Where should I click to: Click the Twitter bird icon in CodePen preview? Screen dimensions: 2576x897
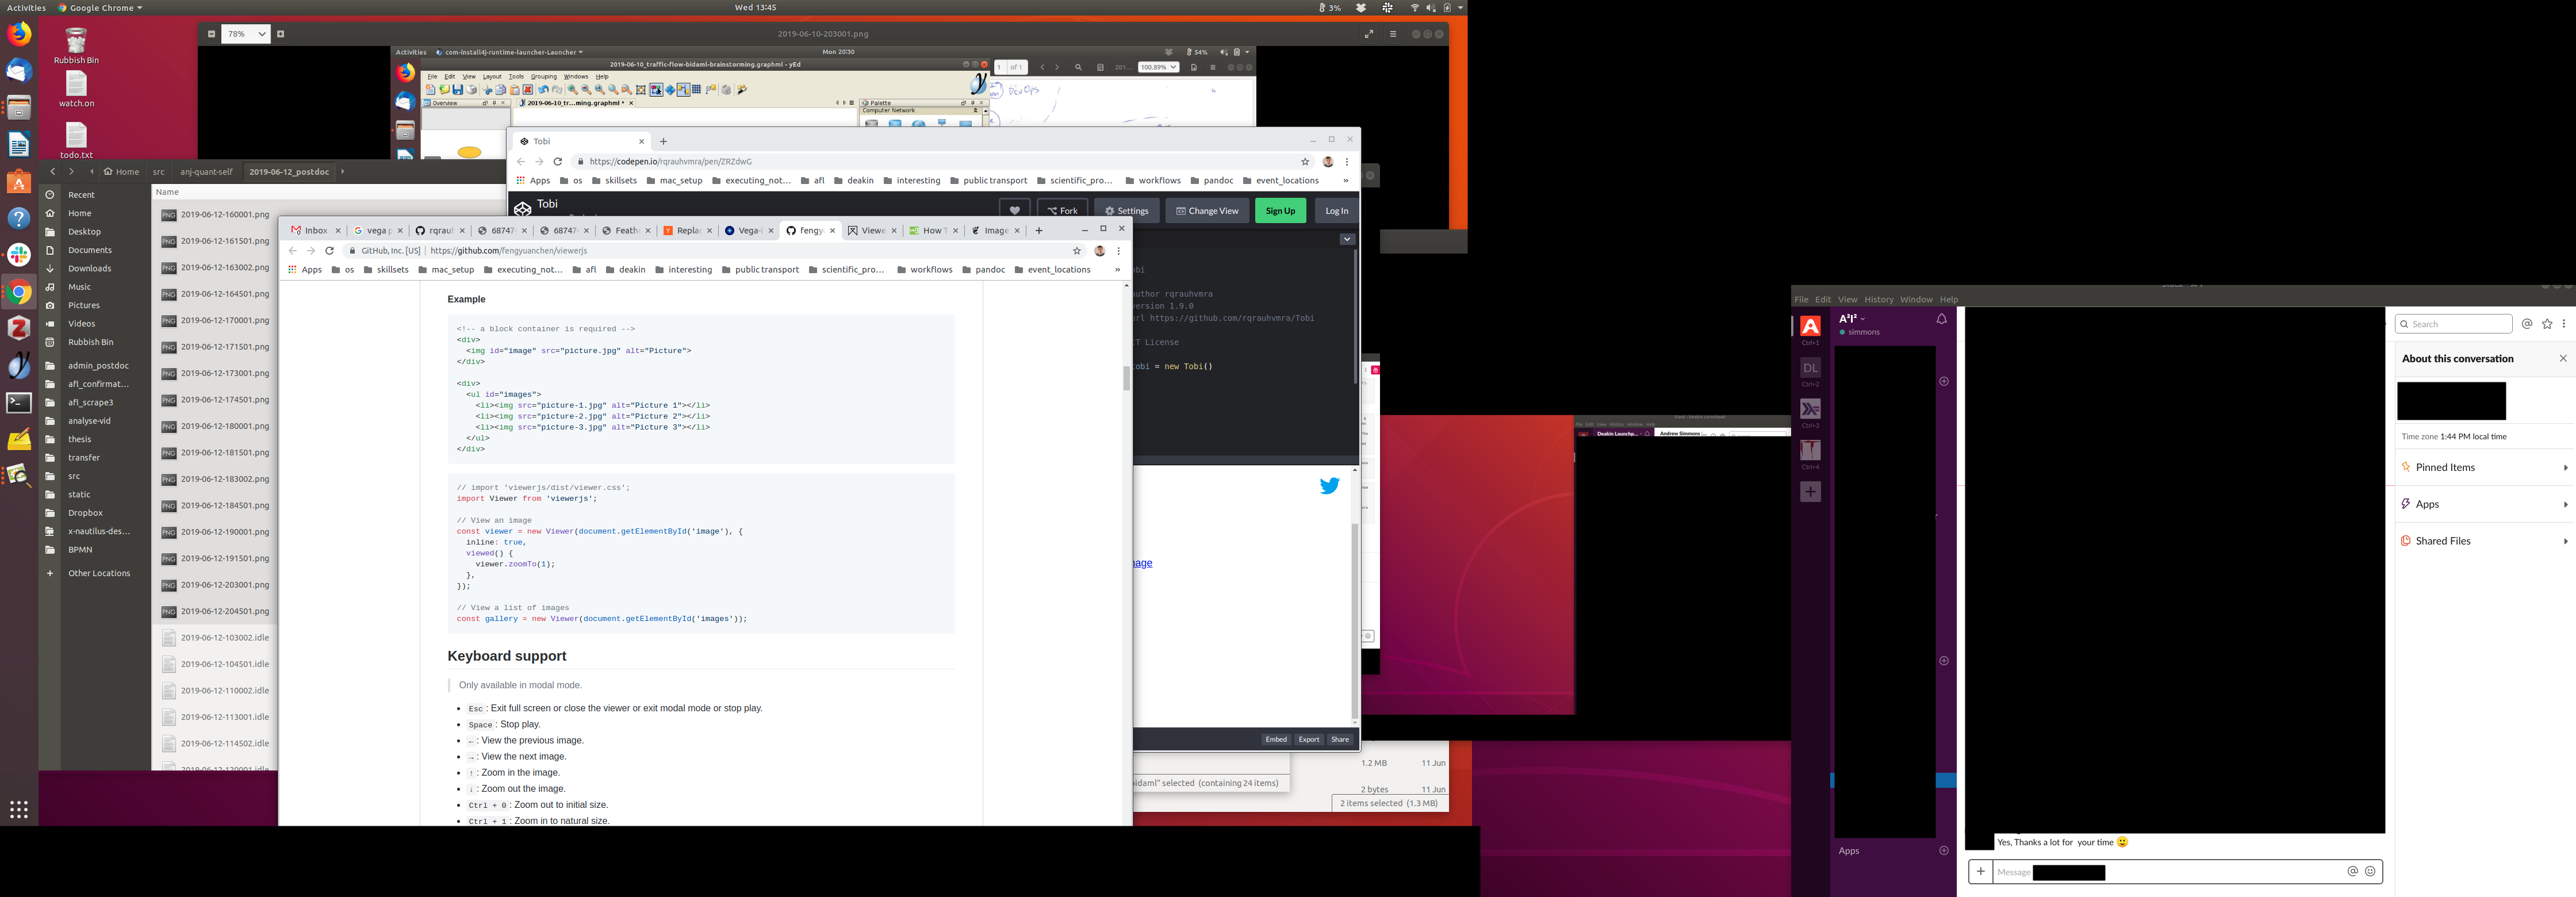(1329, 486)
